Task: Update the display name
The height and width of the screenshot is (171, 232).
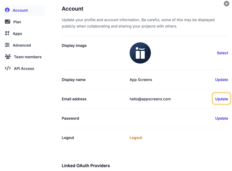Action: 221,80
